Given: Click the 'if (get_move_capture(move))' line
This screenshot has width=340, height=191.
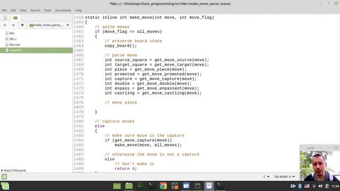Looking at the screenshot, I should pyautogui.click(x=138, y=140).
